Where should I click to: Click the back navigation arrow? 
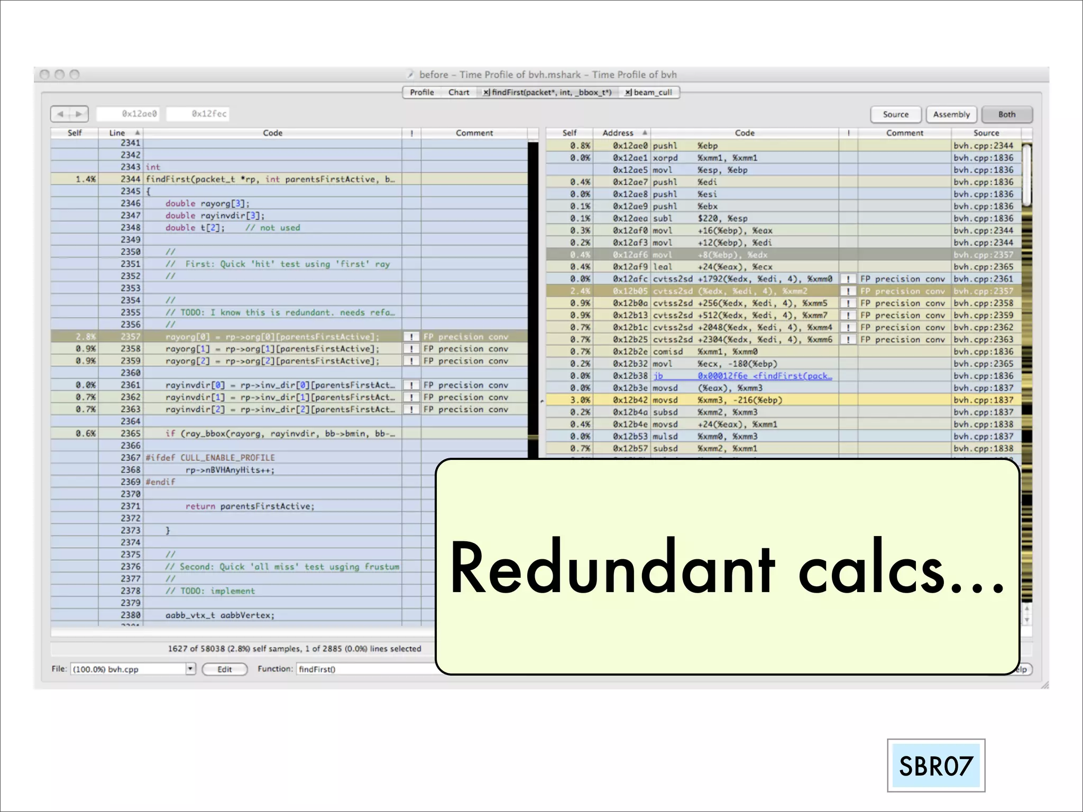point(60,114)
